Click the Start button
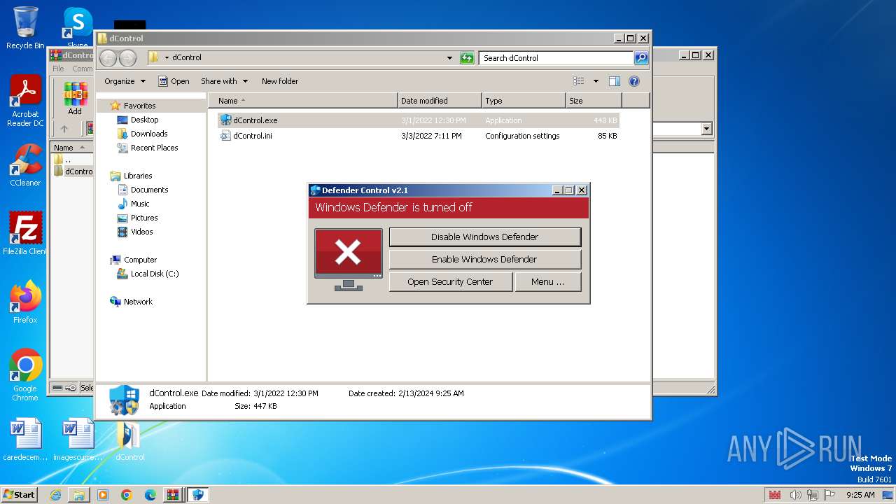The image size is (896, 504). click(20, 494)
